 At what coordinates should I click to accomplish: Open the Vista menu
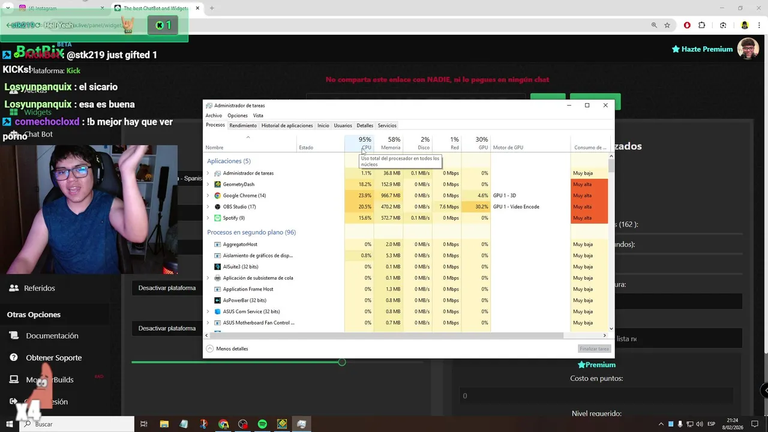pos(258,115)
